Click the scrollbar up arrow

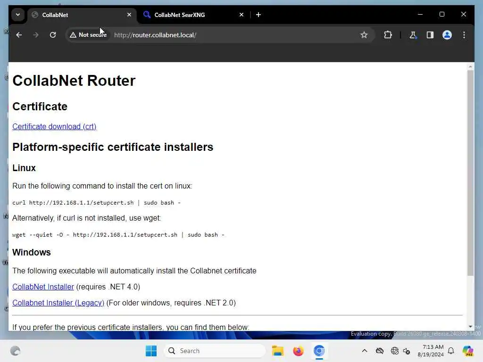pos(470,66)
